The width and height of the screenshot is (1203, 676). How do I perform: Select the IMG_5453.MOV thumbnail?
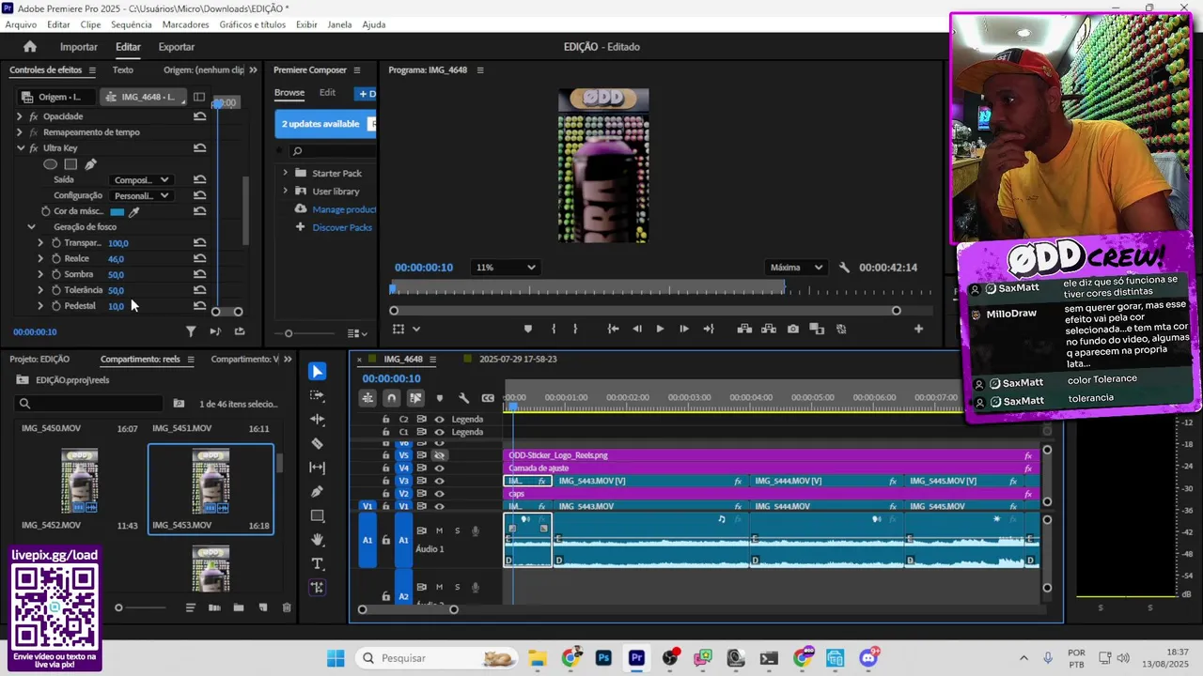coord(211,481)
